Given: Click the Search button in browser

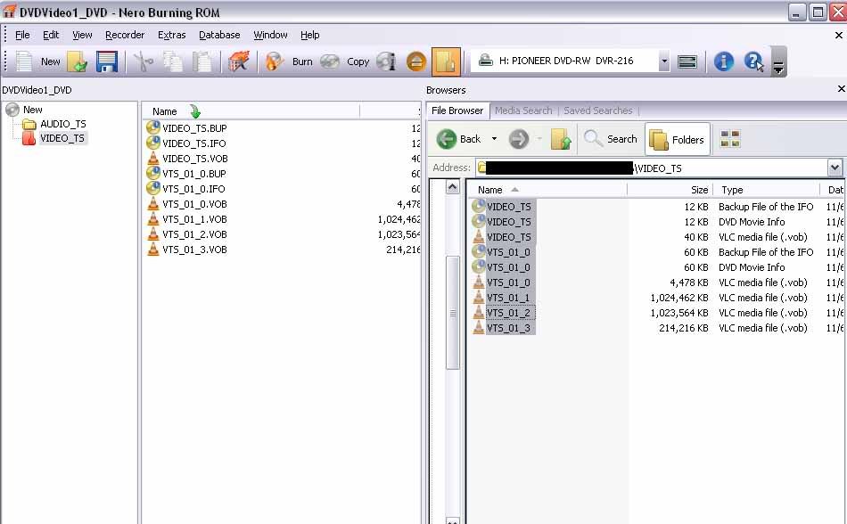Looking at the screenshot, I should coord(611,139).
